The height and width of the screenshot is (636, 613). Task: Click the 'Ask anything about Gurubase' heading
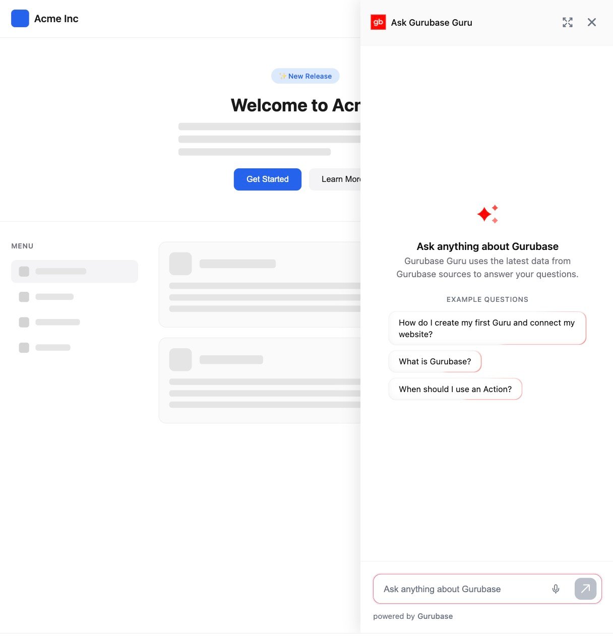coord(487,246)
